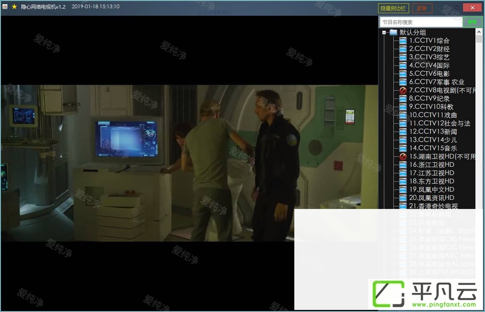Select channel 8.CCTV9纪录
The height and width of the screenshot is (312, 485).
pos(429,98)
